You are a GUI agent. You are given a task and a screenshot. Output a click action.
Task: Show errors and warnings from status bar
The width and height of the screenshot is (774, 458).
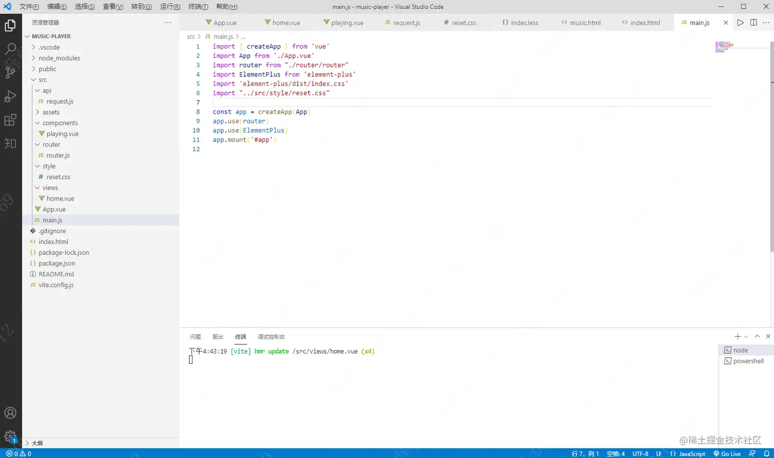click(x=18, y=453)
